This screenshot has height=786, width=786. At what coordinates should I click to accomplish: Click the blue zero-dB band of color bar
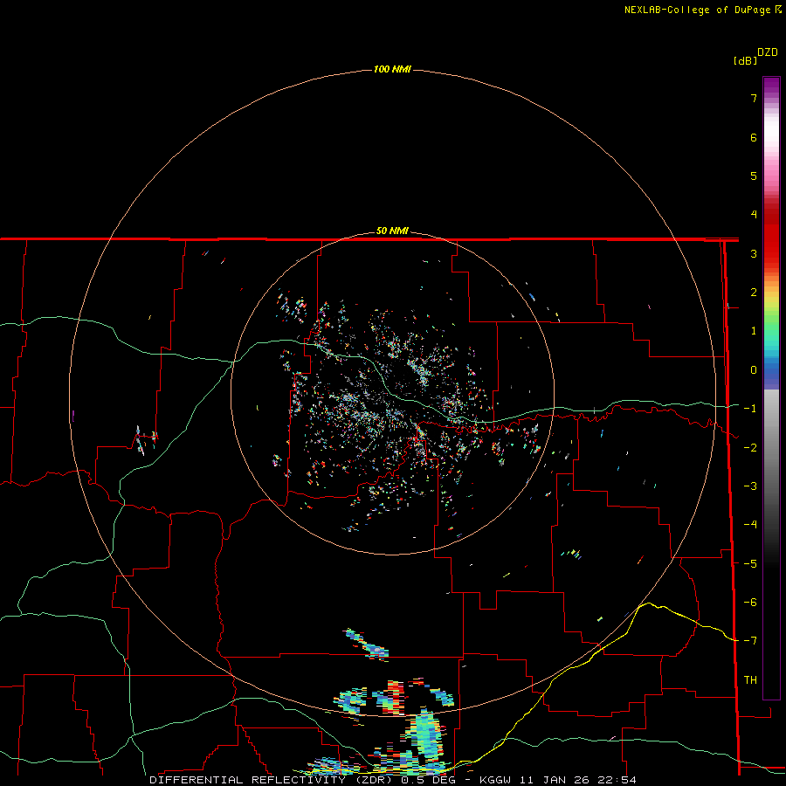(x=771, y=374)
